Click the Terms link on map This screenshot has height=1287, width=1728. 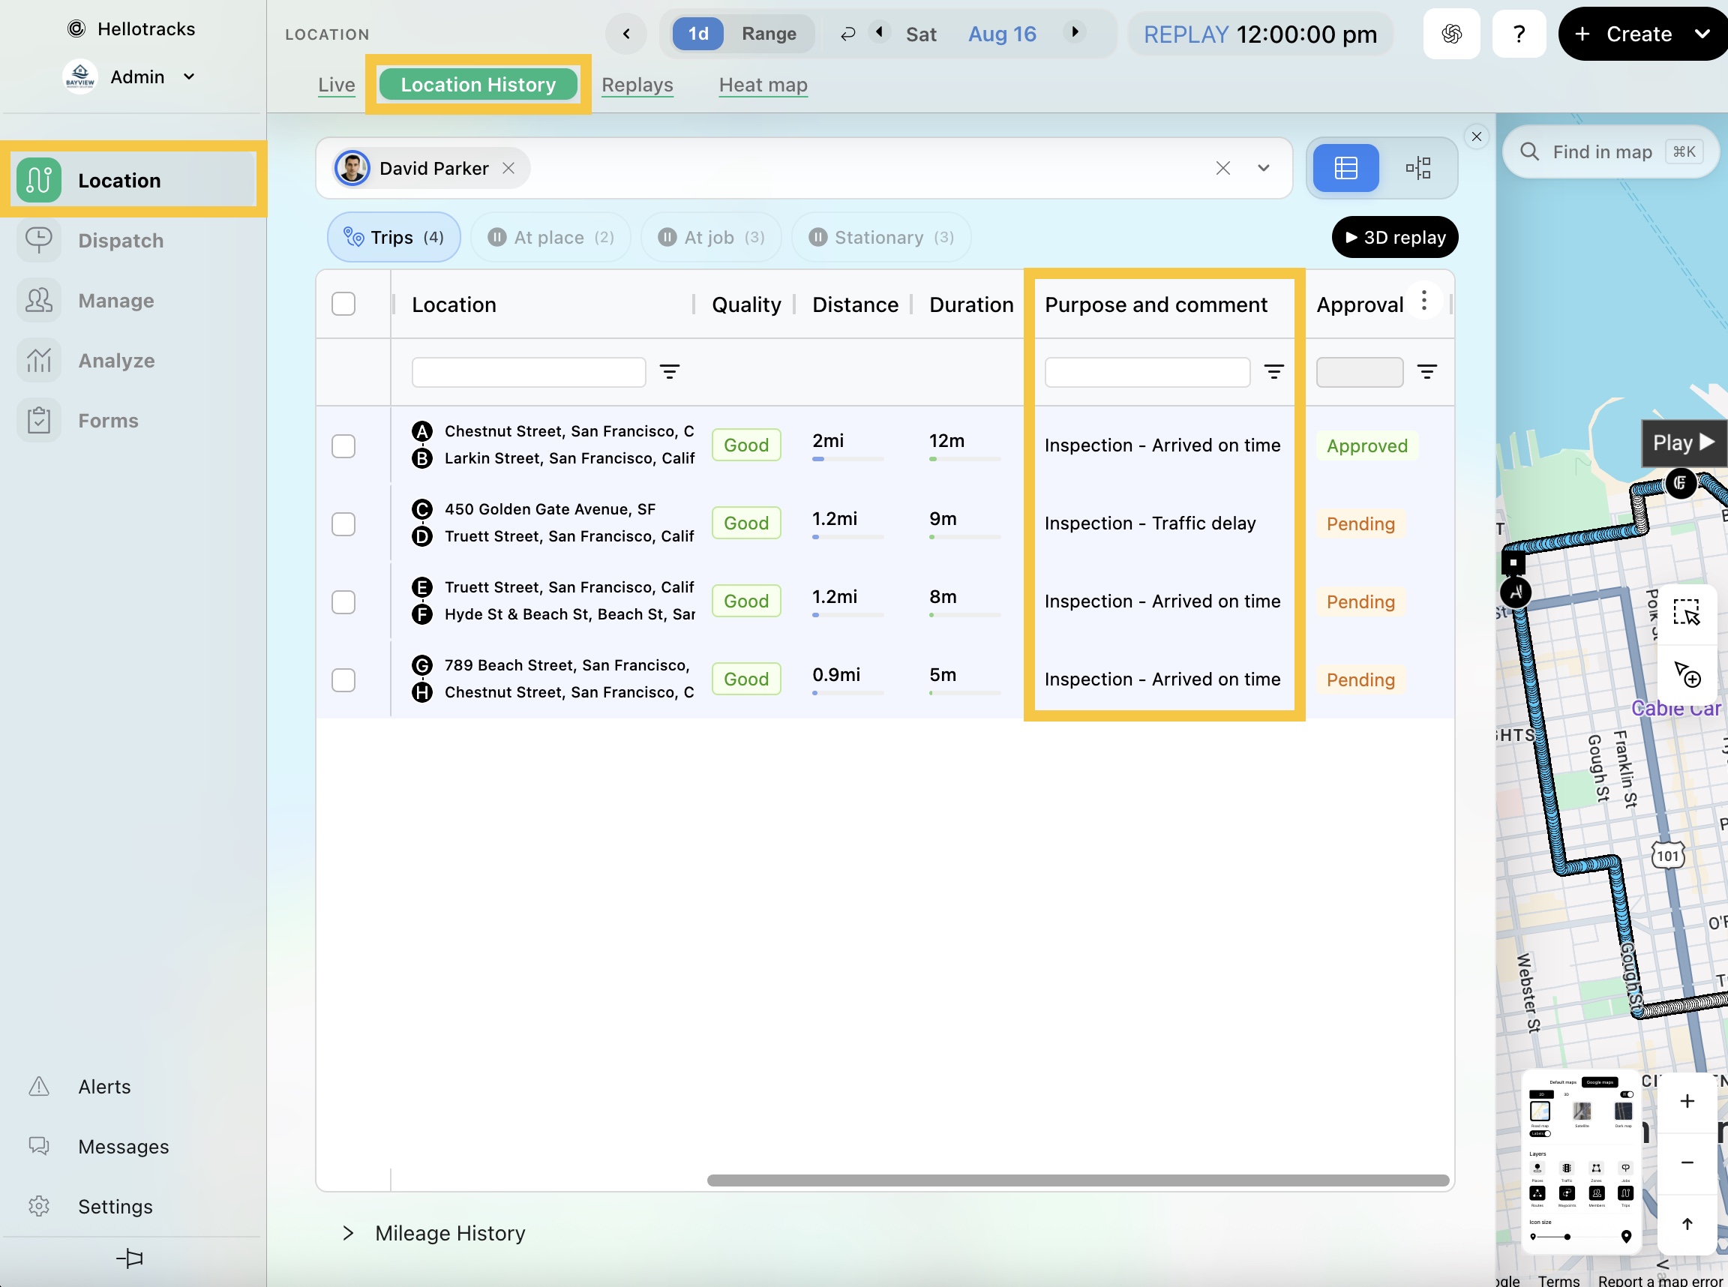click(1558, 1280)
